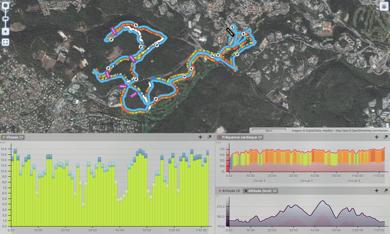Add a curve to the heart rate chart
The width and height of the screenshot is (390, 234).
click(377, 137)
